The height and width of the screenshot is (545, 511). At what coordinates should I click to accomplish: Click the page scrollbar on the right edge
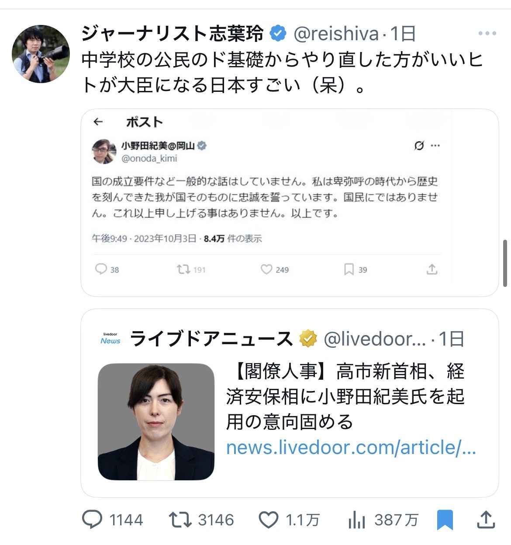coord(506,262)
